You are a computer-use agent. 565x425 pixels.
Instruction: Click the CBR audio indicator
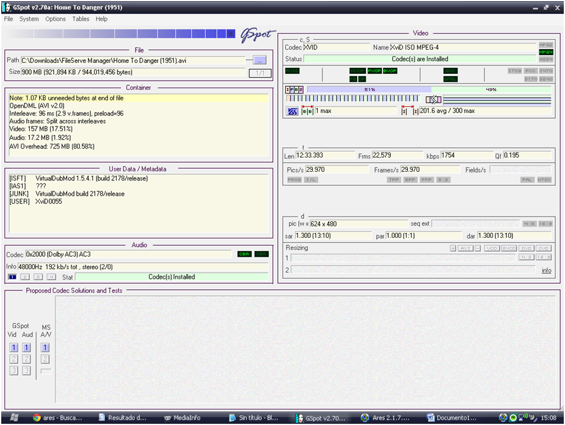coord(245,254)
